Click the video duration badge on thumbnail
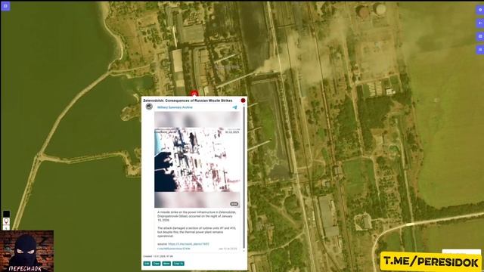Screen dimensions: 484x272 (234, 204)
